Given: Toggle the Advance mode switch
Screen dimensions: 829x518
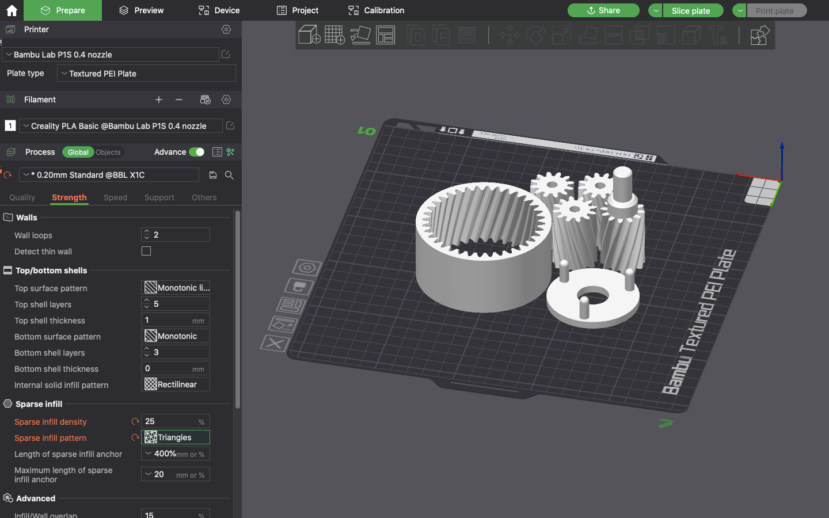Looking at the screenshot, I should point(197,152).
